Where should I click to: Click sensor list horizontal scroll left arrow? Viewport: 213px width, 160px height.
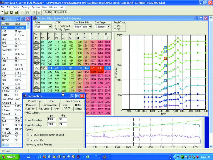(3, 145)
